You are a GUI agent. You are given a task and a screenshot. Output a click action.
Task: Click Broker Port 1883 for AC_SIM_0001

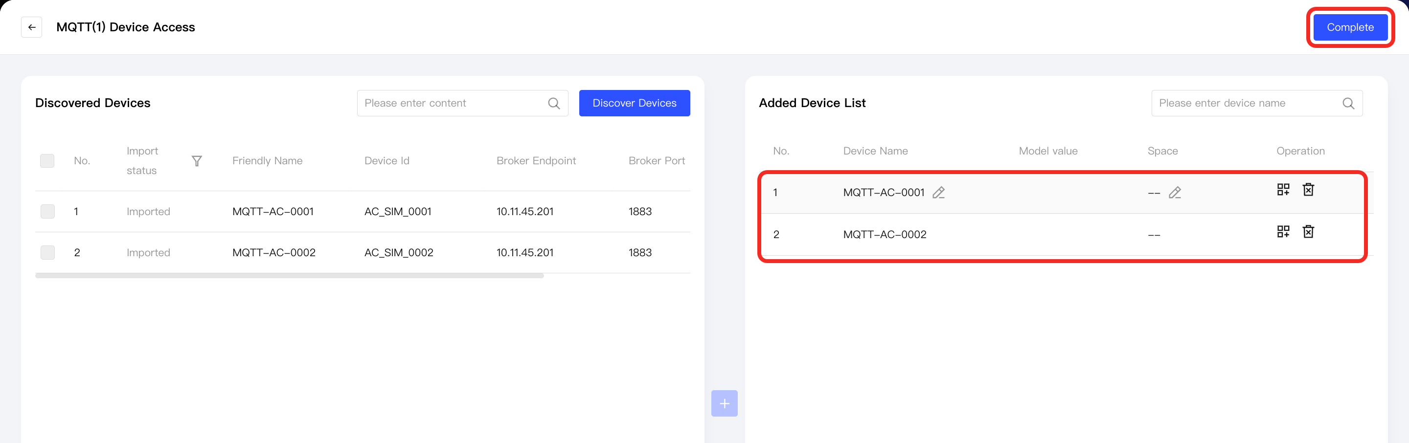click(640, 212)
